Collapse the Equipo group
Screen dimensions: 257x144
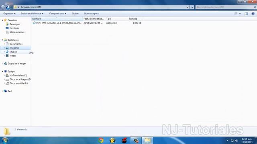pos(2,72)
